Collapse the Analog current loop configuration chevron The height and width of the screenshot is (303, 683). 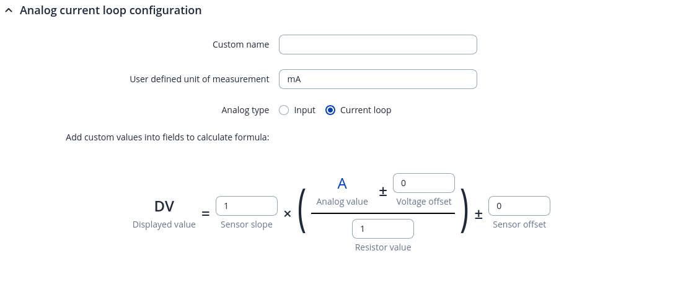(x=9, y=11)
